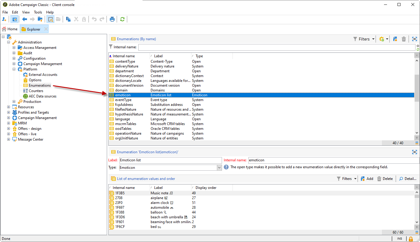Select External Accounts in the tree
Viewport: 420px width, 242px height.
coord(43,75)
